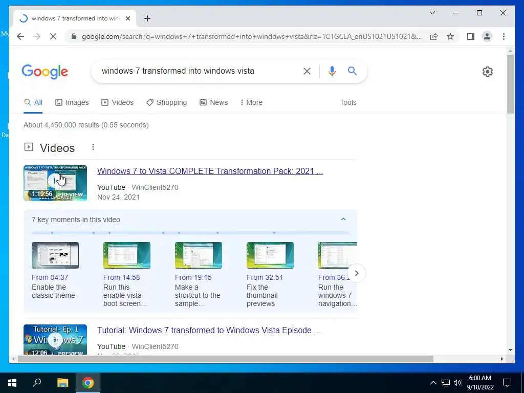Click the Chrome address bar URL
The image size is (524, 393).
(252, 36)
